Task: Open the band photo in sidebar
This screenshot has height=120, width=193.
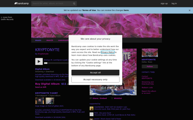Action: point(150,53)
